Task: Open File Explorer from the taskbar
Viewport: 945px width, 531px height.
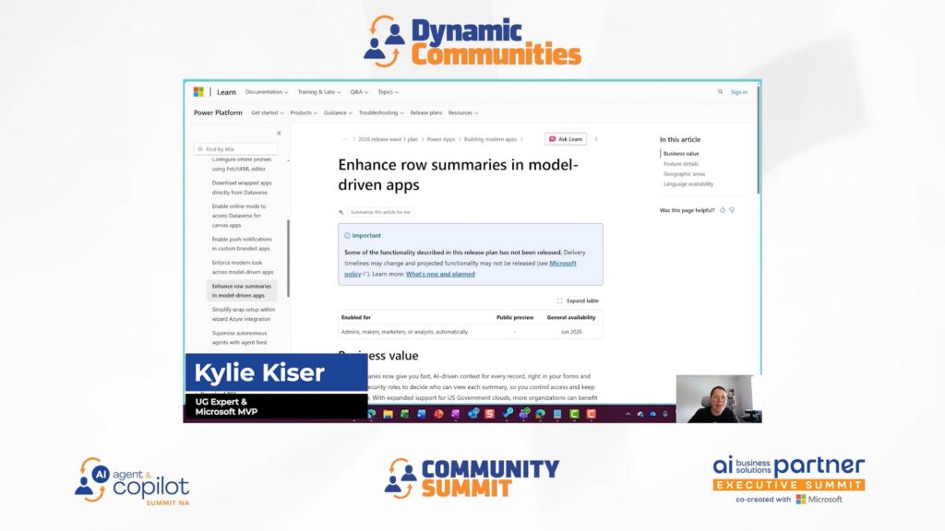Action: pyautogui.click(x=389, y=414)
